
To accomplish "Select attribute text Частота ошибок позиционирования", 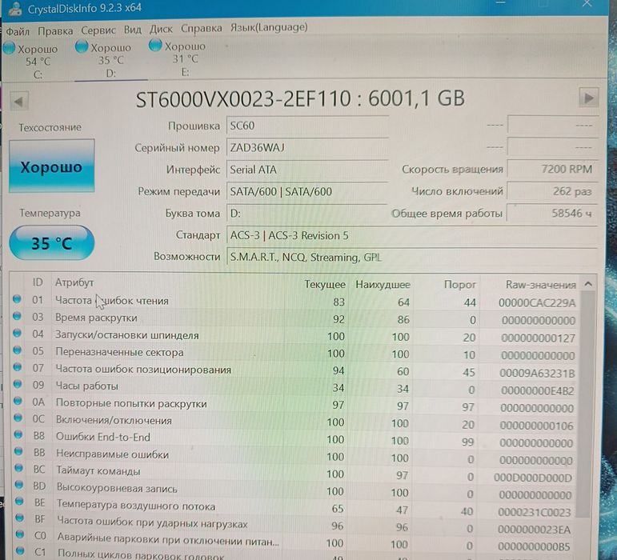I will (143, 370).
